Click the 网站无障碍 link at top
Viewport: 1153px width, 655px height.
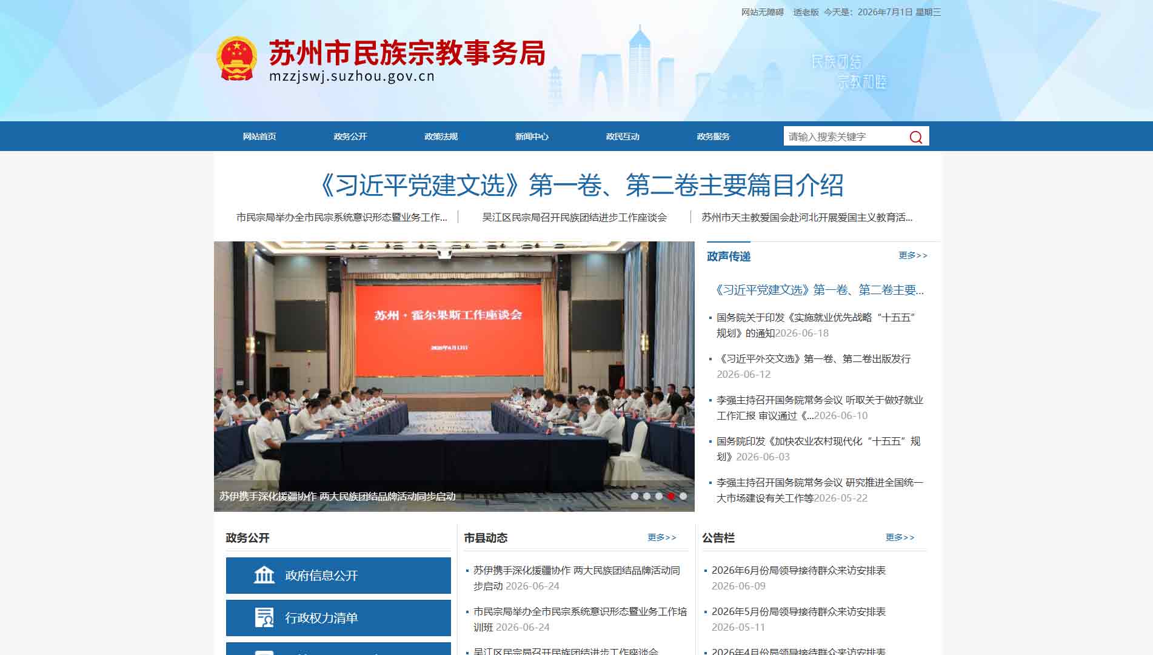[763, 12]
